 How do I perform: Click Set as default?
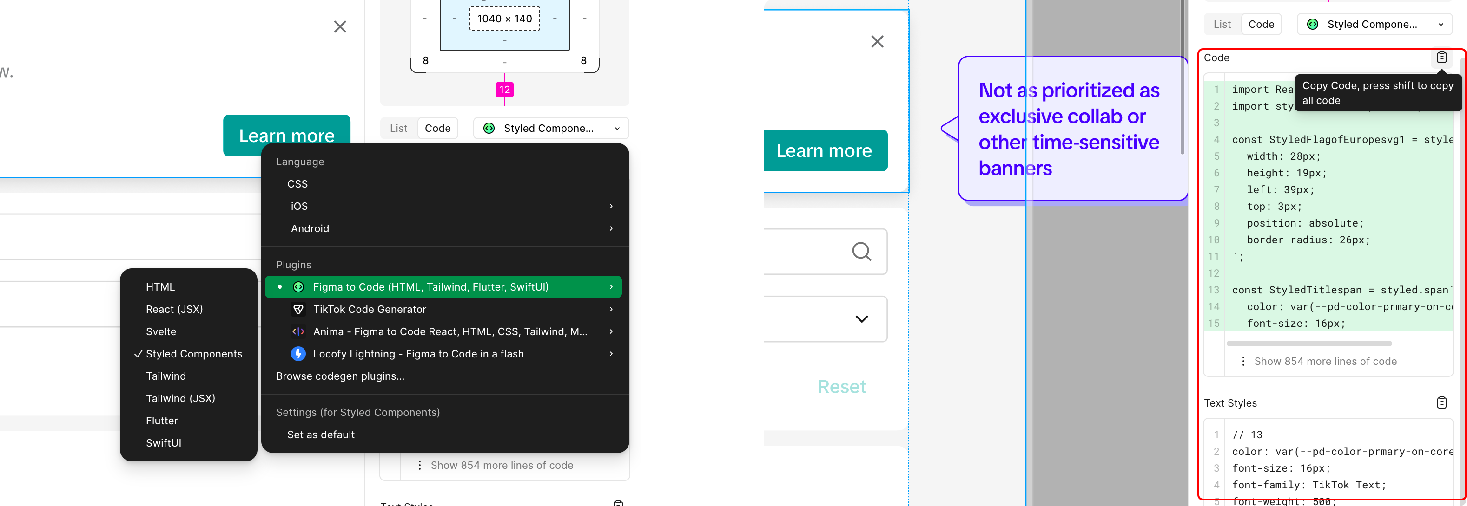point(321,435)
